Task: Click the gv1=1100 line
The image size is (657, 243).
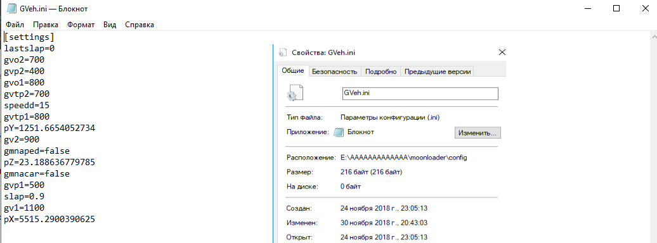Action: click(24, 207)
